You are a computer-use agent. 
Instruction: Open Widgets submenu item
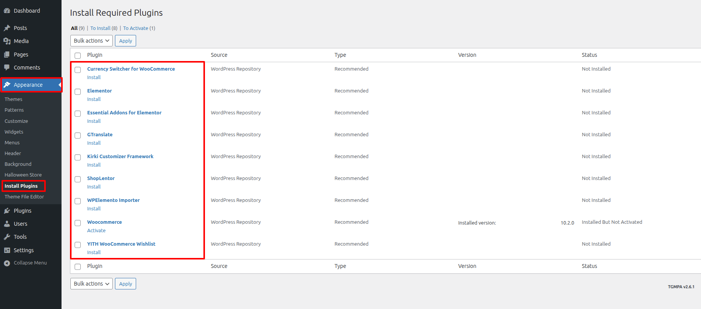point(14,132)
